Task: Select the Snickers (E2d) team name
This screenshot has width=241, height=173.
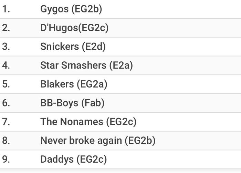Action: (73, 47)
